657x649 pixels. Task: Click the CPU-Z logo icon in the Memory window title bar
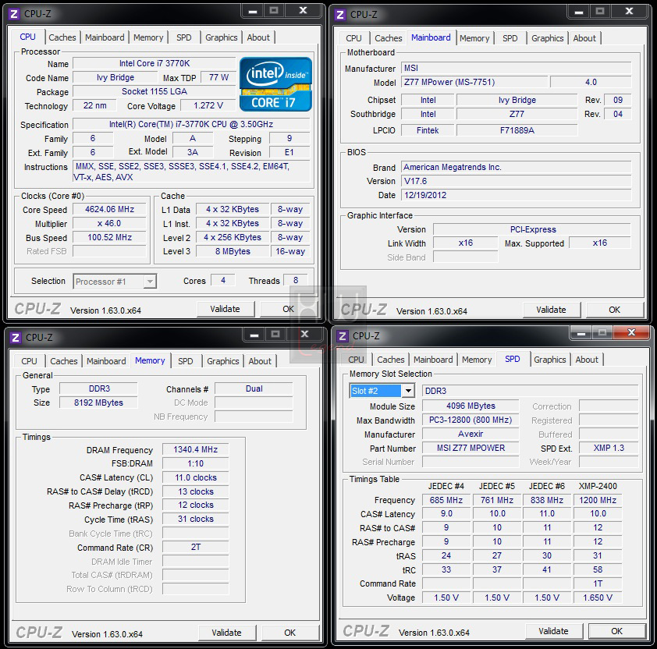(x=16, y=337)
